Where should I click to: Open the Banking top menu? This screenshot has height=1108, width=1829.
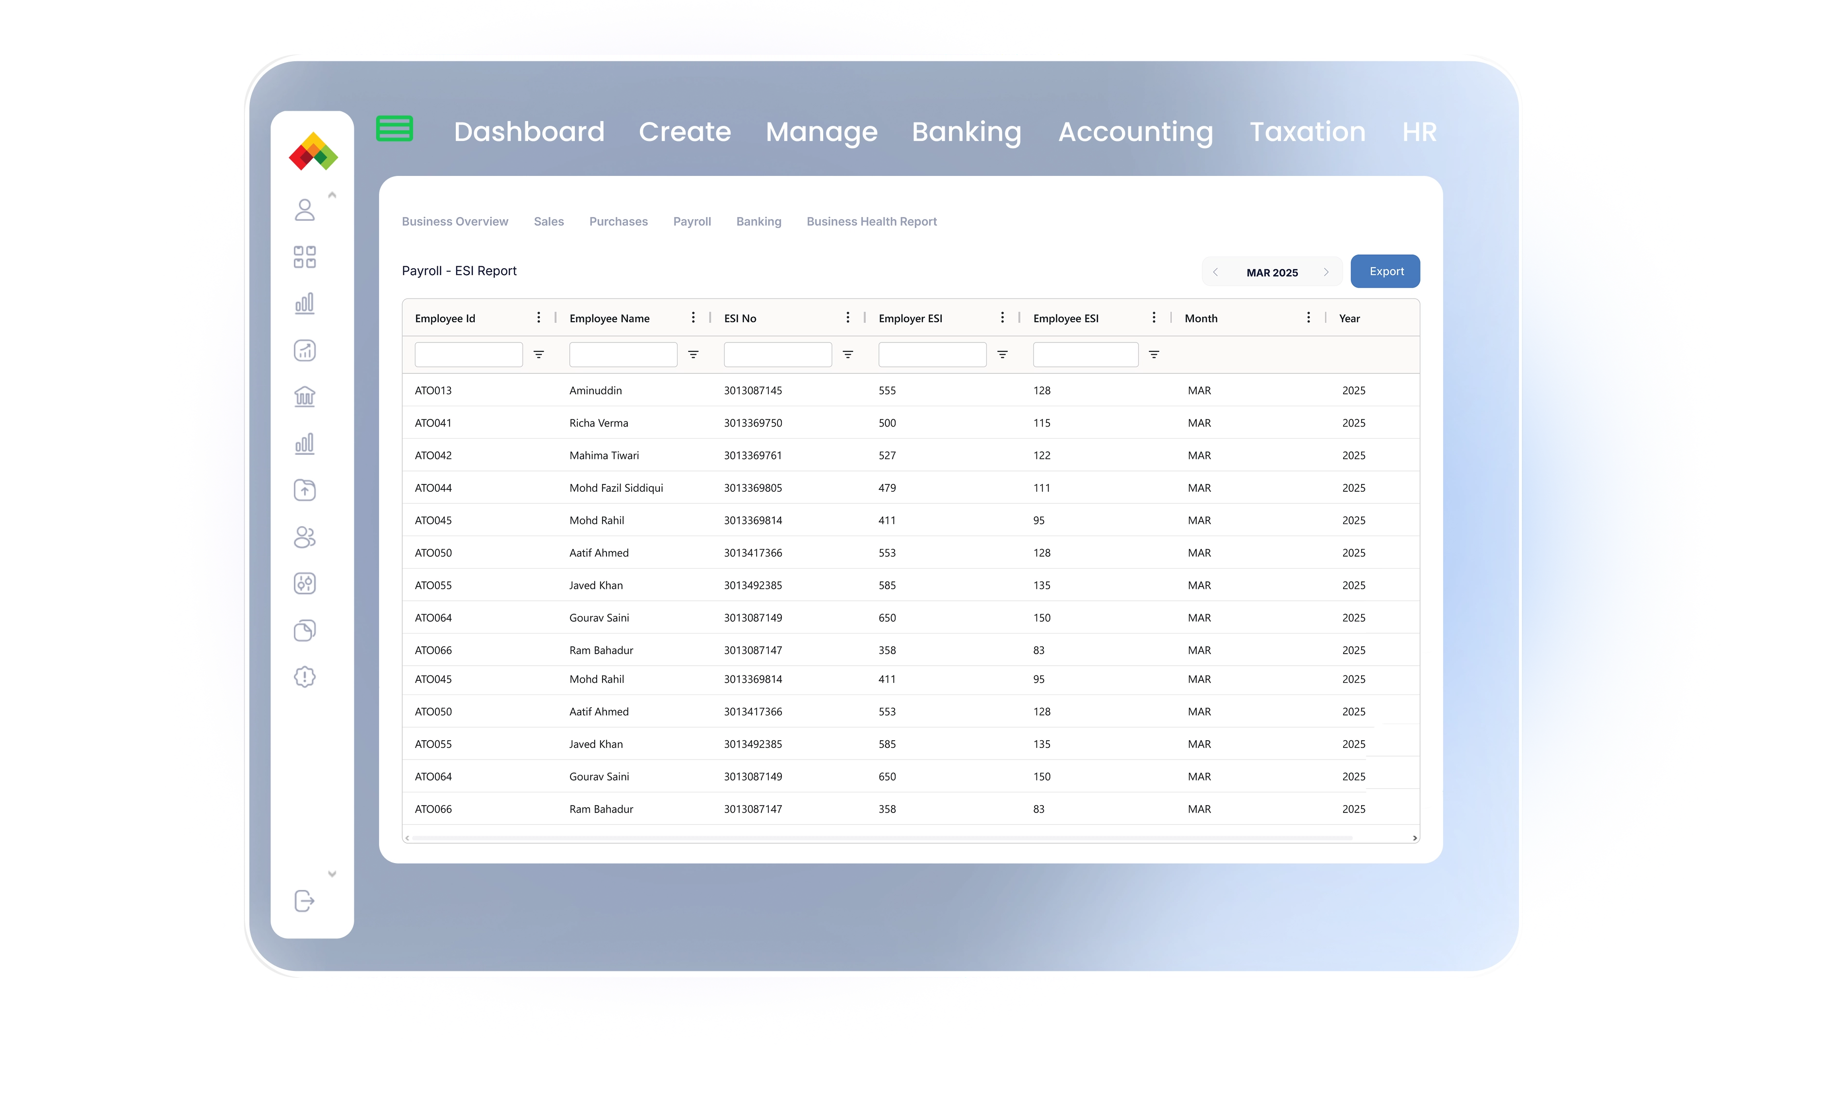[x=966, y=133]
